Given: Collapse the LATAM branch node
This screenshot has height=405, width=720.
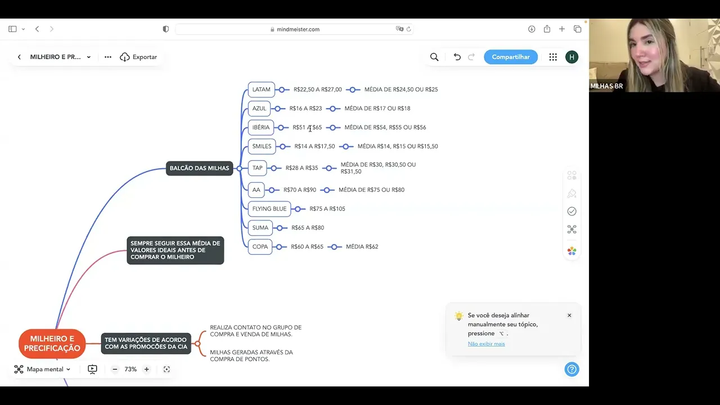Looking at the screenshot, I should (281, 89).
